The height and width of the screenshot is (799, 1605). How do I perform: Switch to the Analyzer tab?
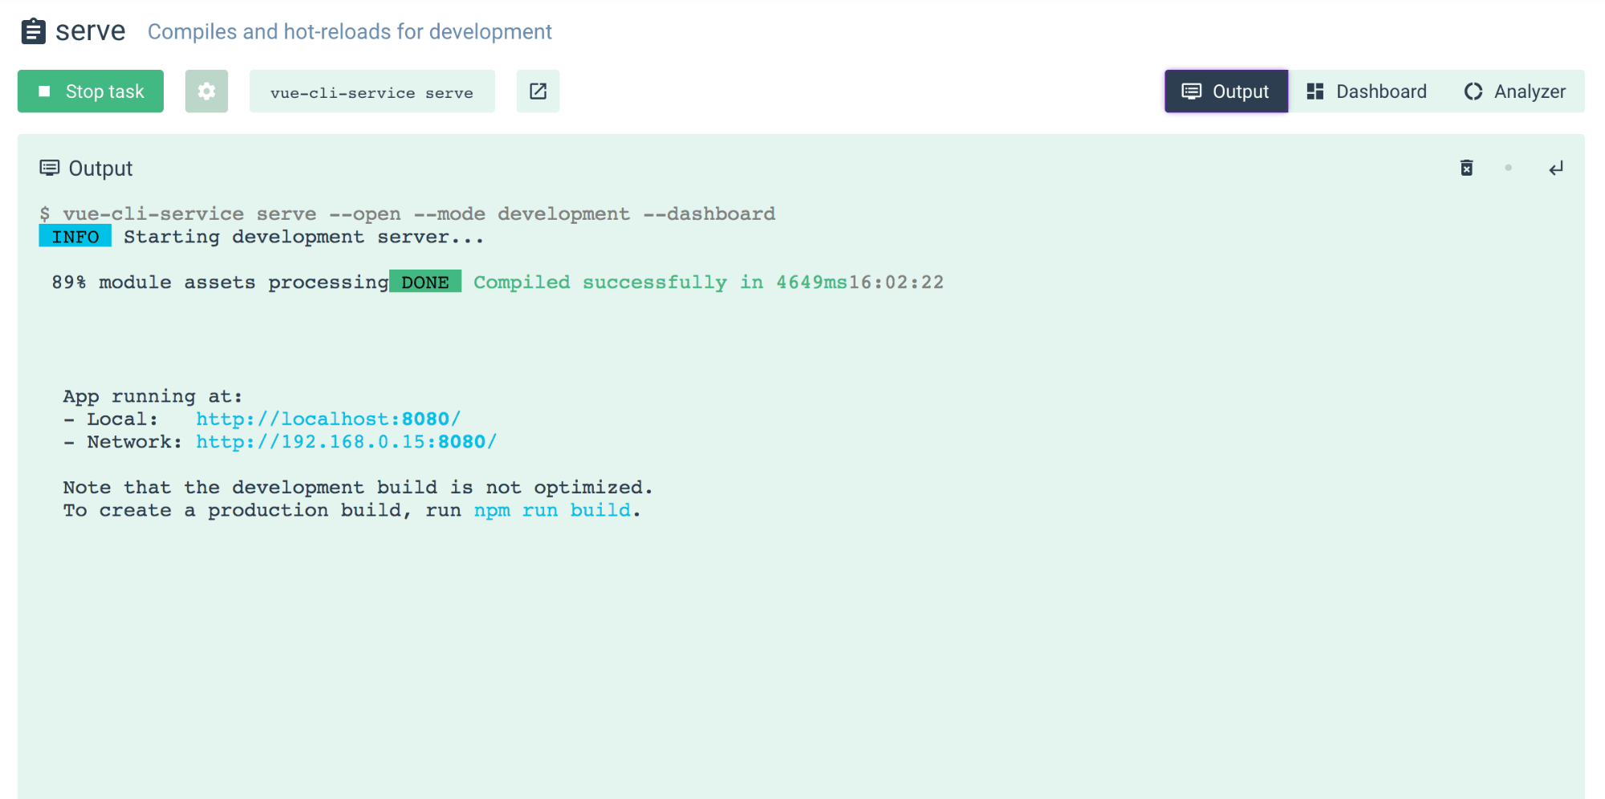[x=1515, y=91]
